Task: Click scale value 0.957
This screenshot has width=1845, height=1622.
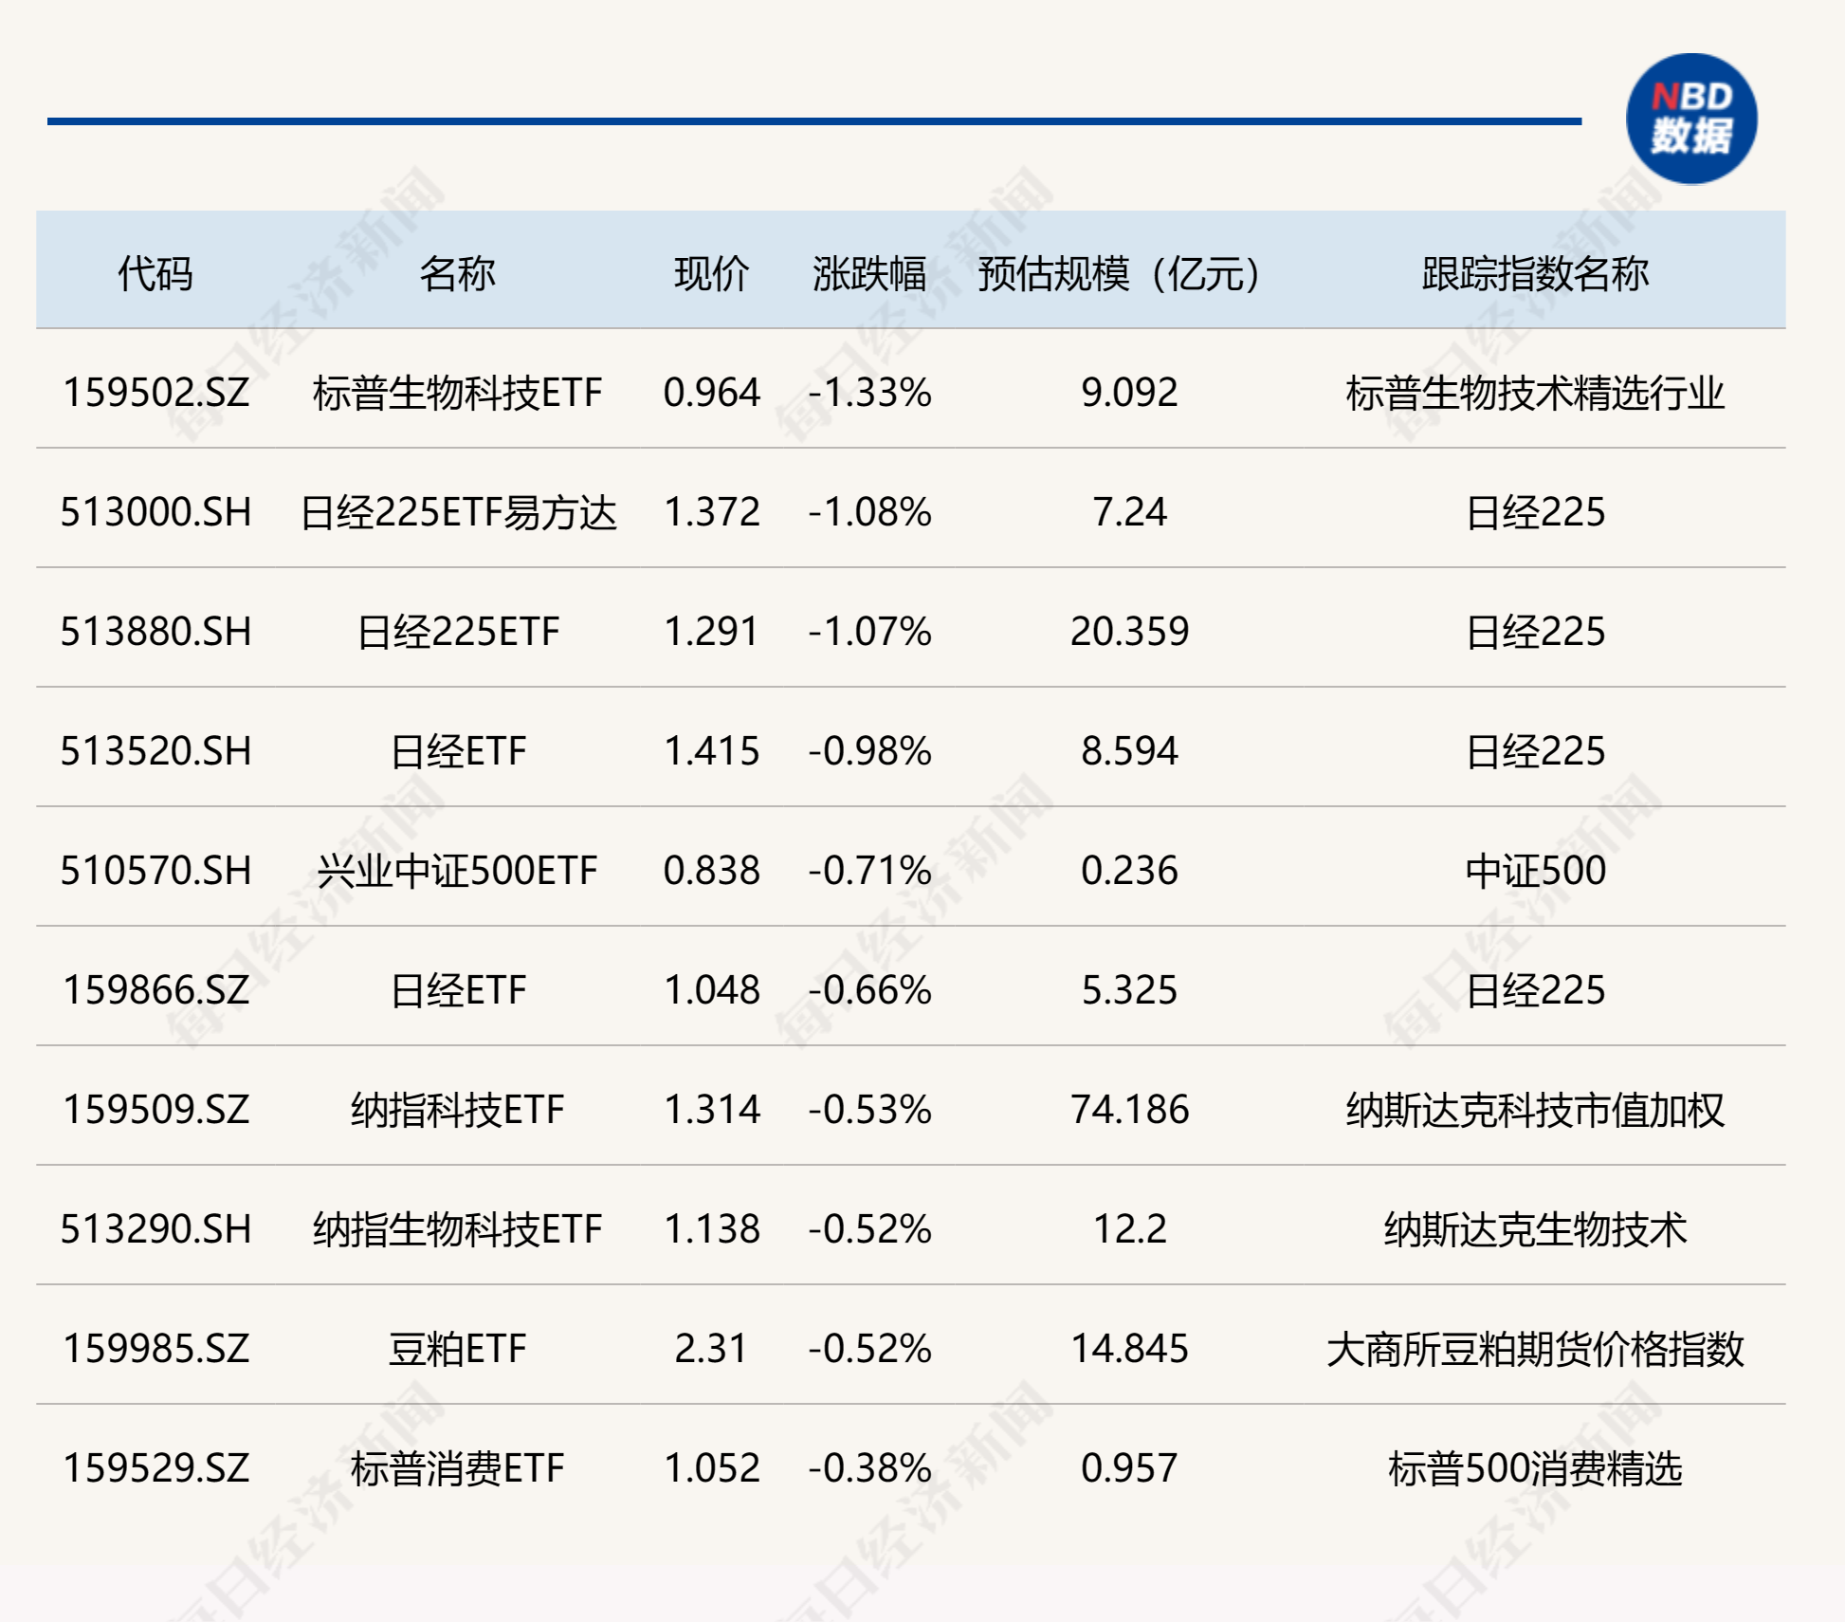Action: tap(1129, 1468)
